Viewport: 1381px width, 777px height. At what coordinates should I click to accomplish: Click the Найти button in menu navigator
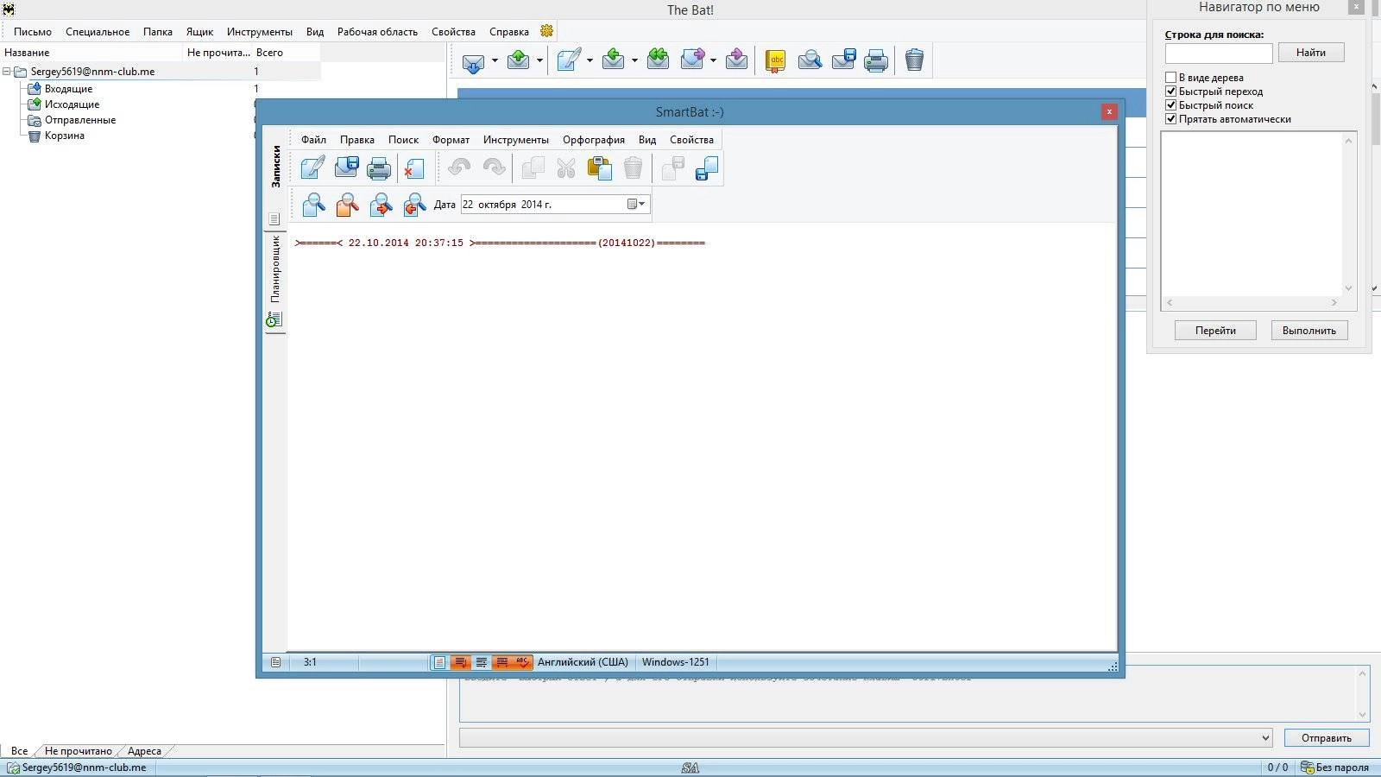[1310, 53]
